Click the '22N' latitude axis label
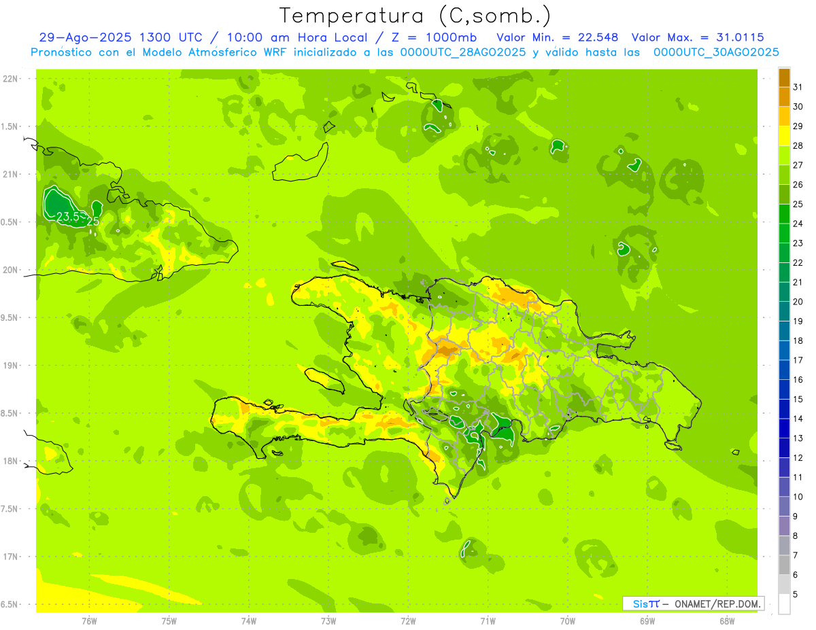The width and height of the screenshot is (816, 630). pos(11,79)
